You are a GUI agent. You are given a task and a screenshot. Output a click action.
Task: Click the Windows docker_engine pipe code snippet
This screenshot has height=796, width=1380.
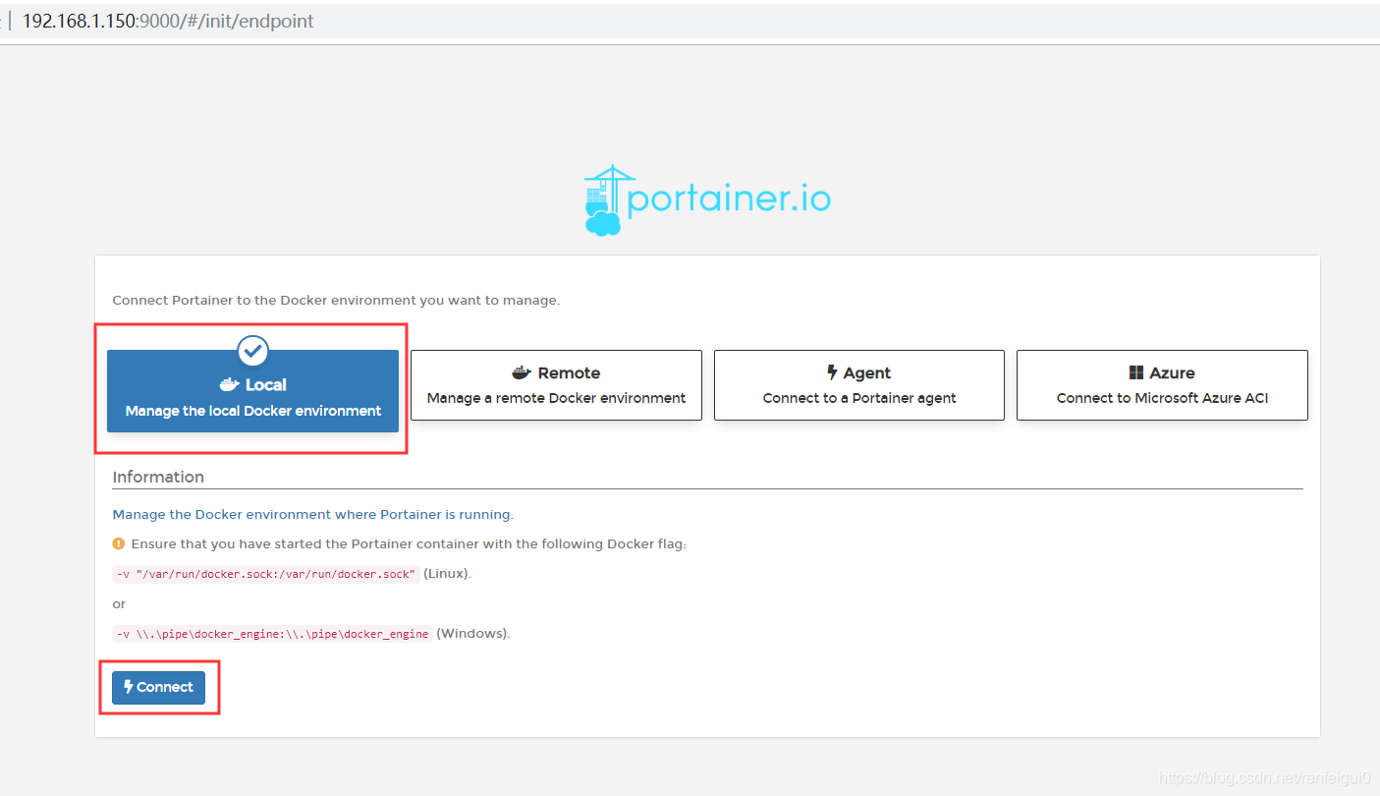[272, 634]
